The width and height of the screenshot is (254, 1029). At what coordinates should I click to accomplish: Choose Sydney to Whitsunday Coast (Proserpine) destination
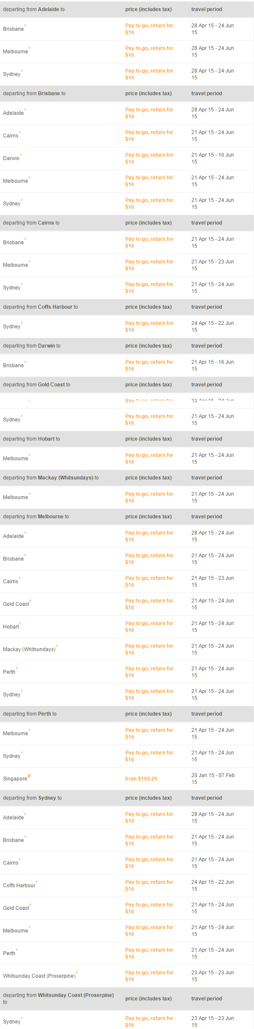39,976
